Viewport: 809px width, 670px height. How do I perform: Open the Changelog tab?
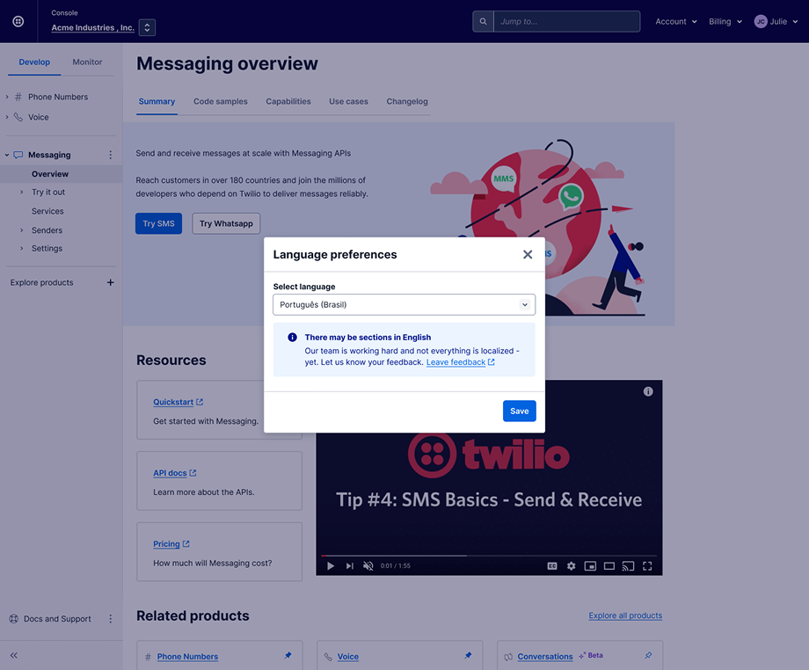[407, 102]
